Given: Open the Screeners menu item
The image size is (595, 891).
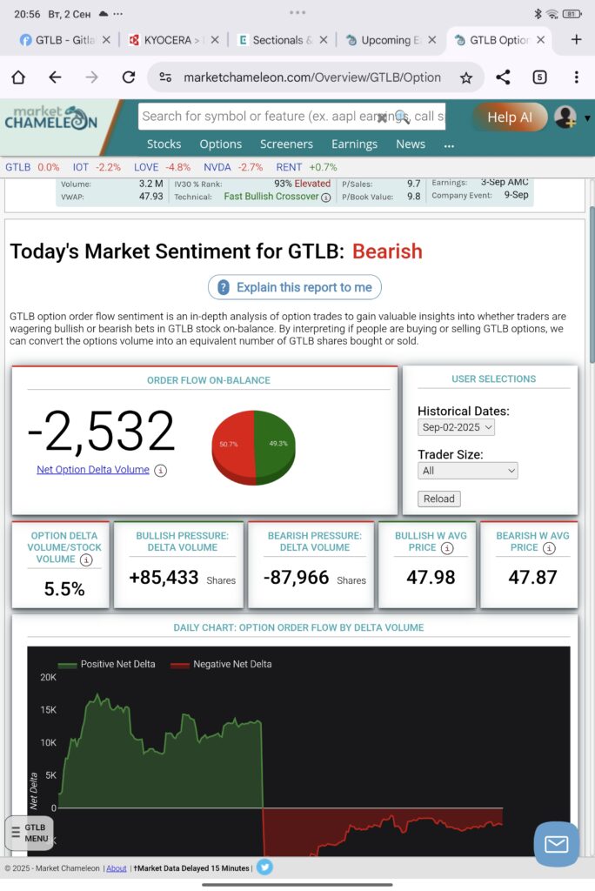Looking at the screenshot, I should (286, 144).
